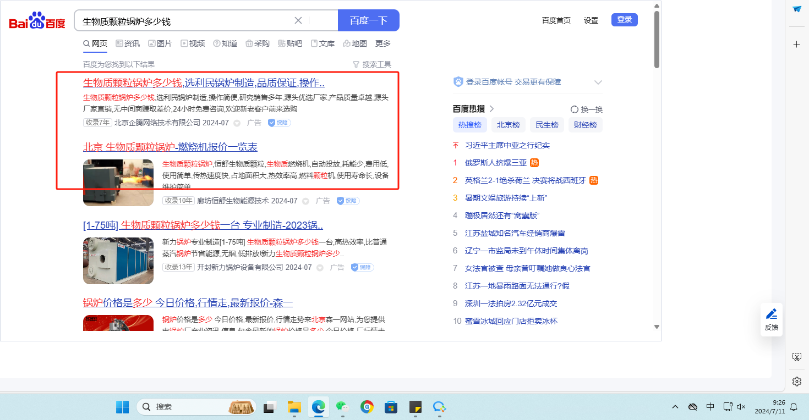Open Microsoft Store from the taskbar
Screen dimensions: 809x420
click(391, 407)
